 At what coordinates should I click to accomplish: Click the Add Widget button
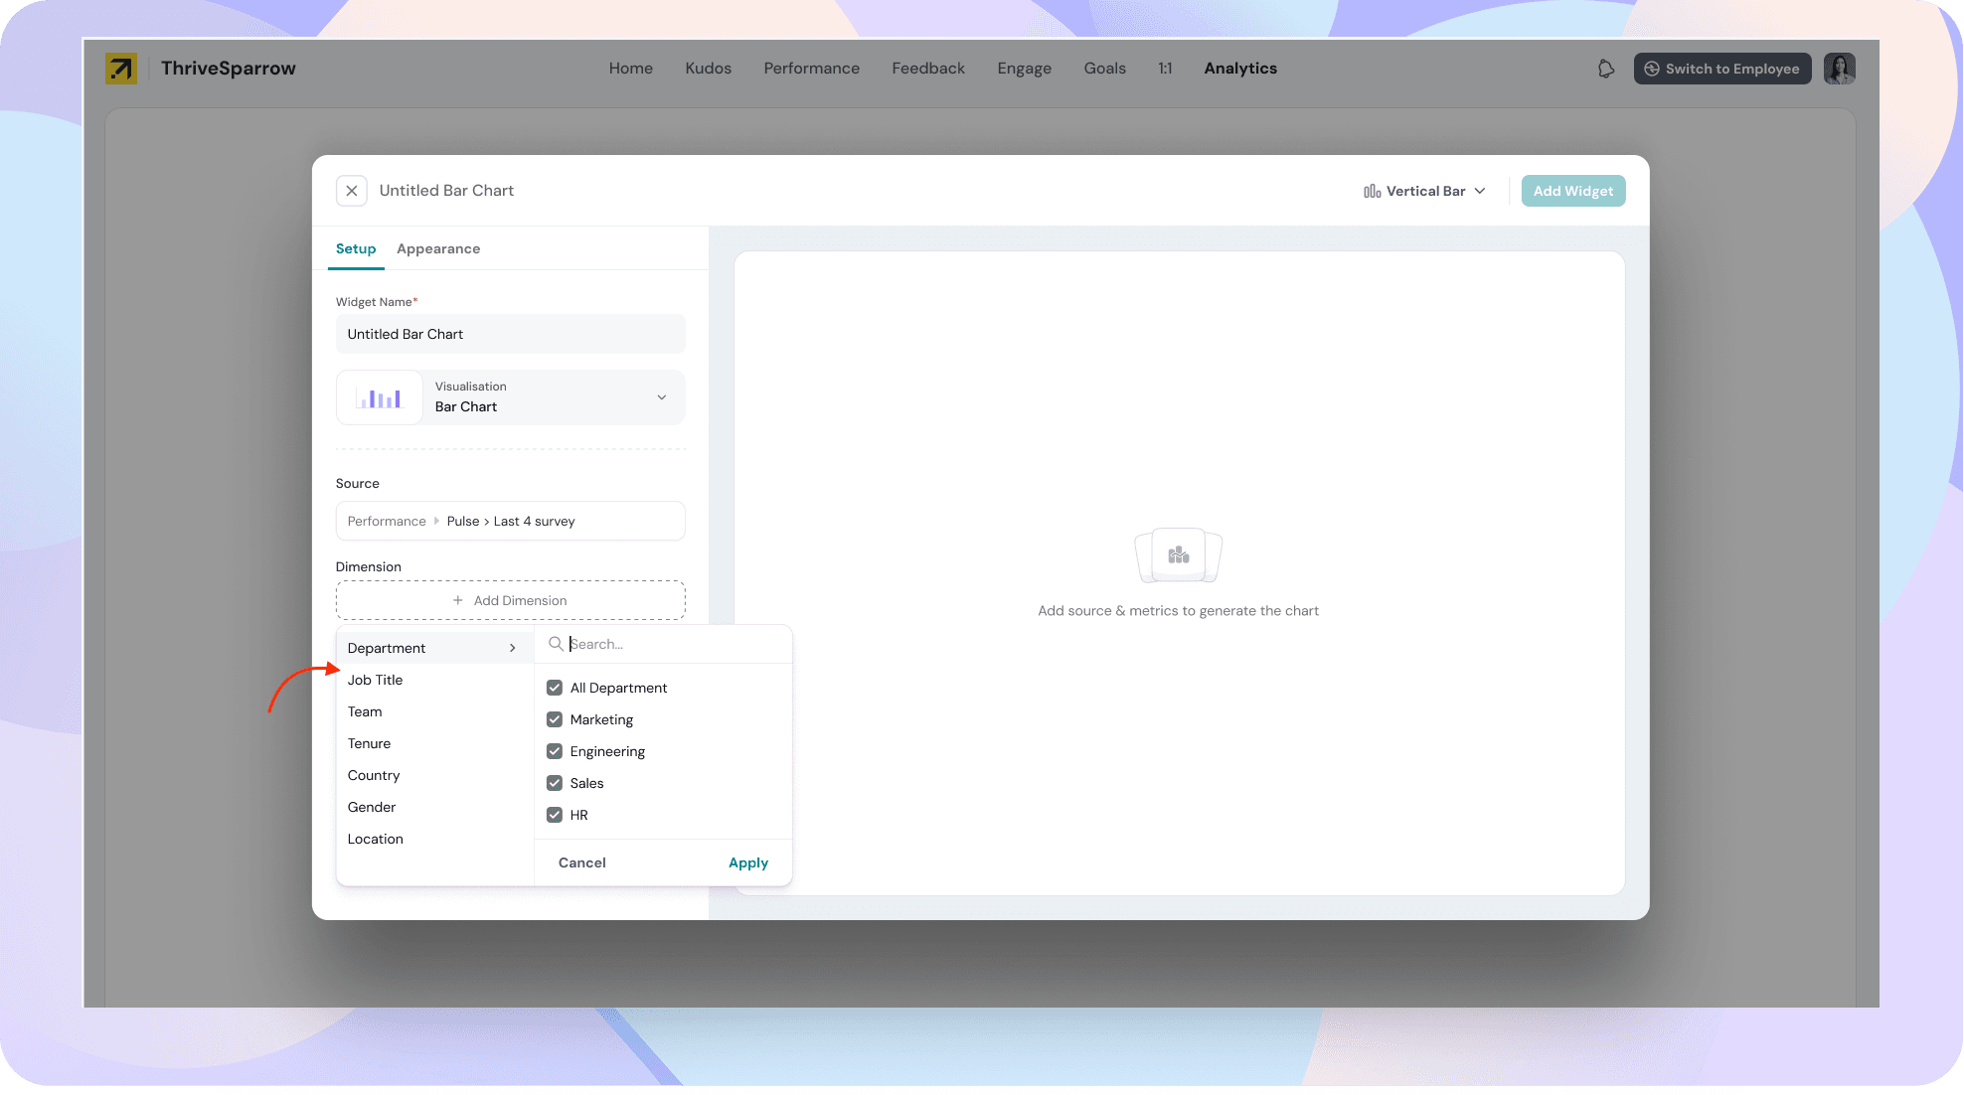click(1573, 191)
